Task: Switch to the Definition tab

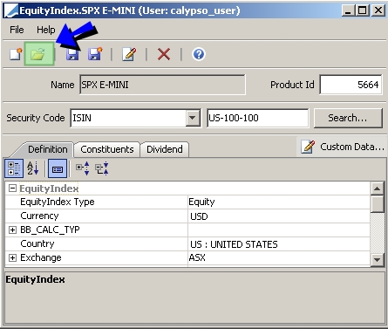Action: click(x=48, y=149)
